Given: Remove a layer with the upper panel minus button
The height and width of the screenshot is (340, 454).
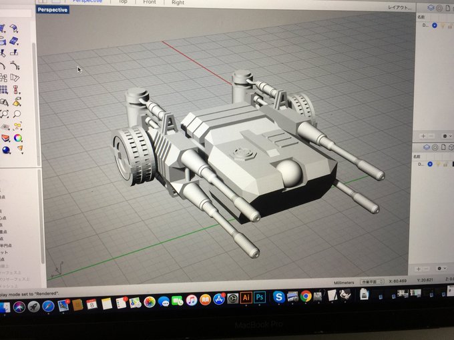Looking at the screenshot, I should [x=431, y=135].
